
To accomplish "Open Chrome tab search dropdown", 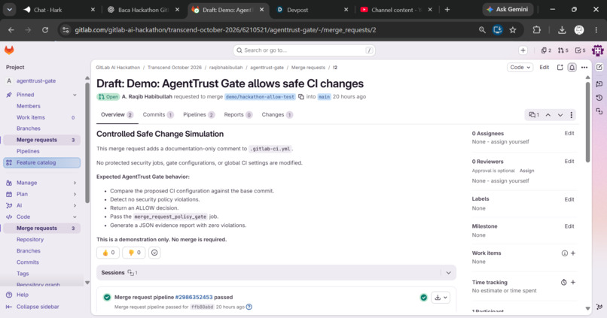I will [9, 10].
